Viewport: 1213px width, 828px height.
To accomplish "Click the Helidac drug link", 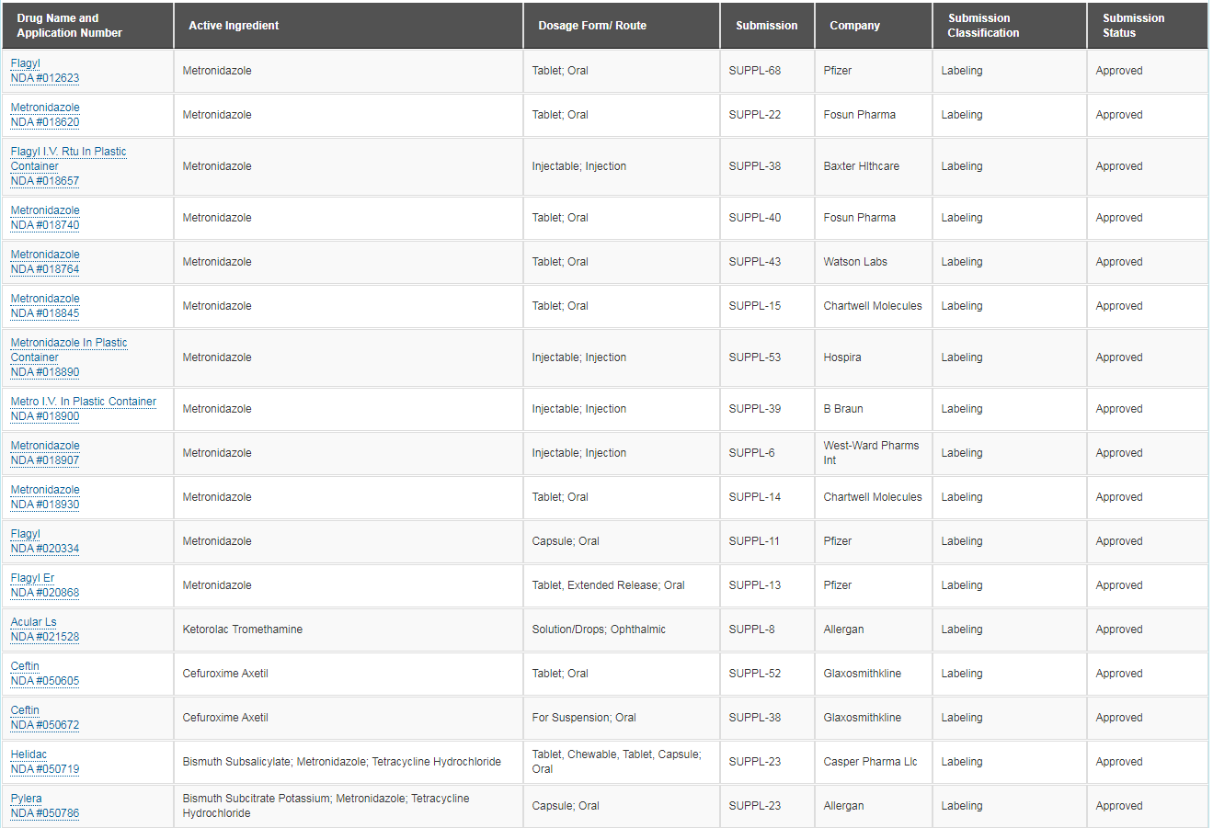I will [x=29, y=754].
